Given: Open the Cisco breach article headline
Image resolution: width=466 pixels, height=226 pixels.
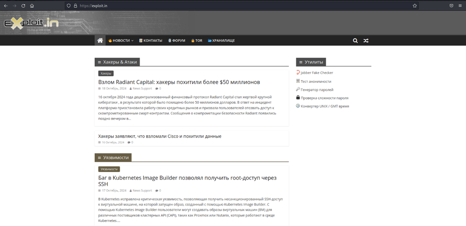Looking at the screenshot, I should coord(160,136).
